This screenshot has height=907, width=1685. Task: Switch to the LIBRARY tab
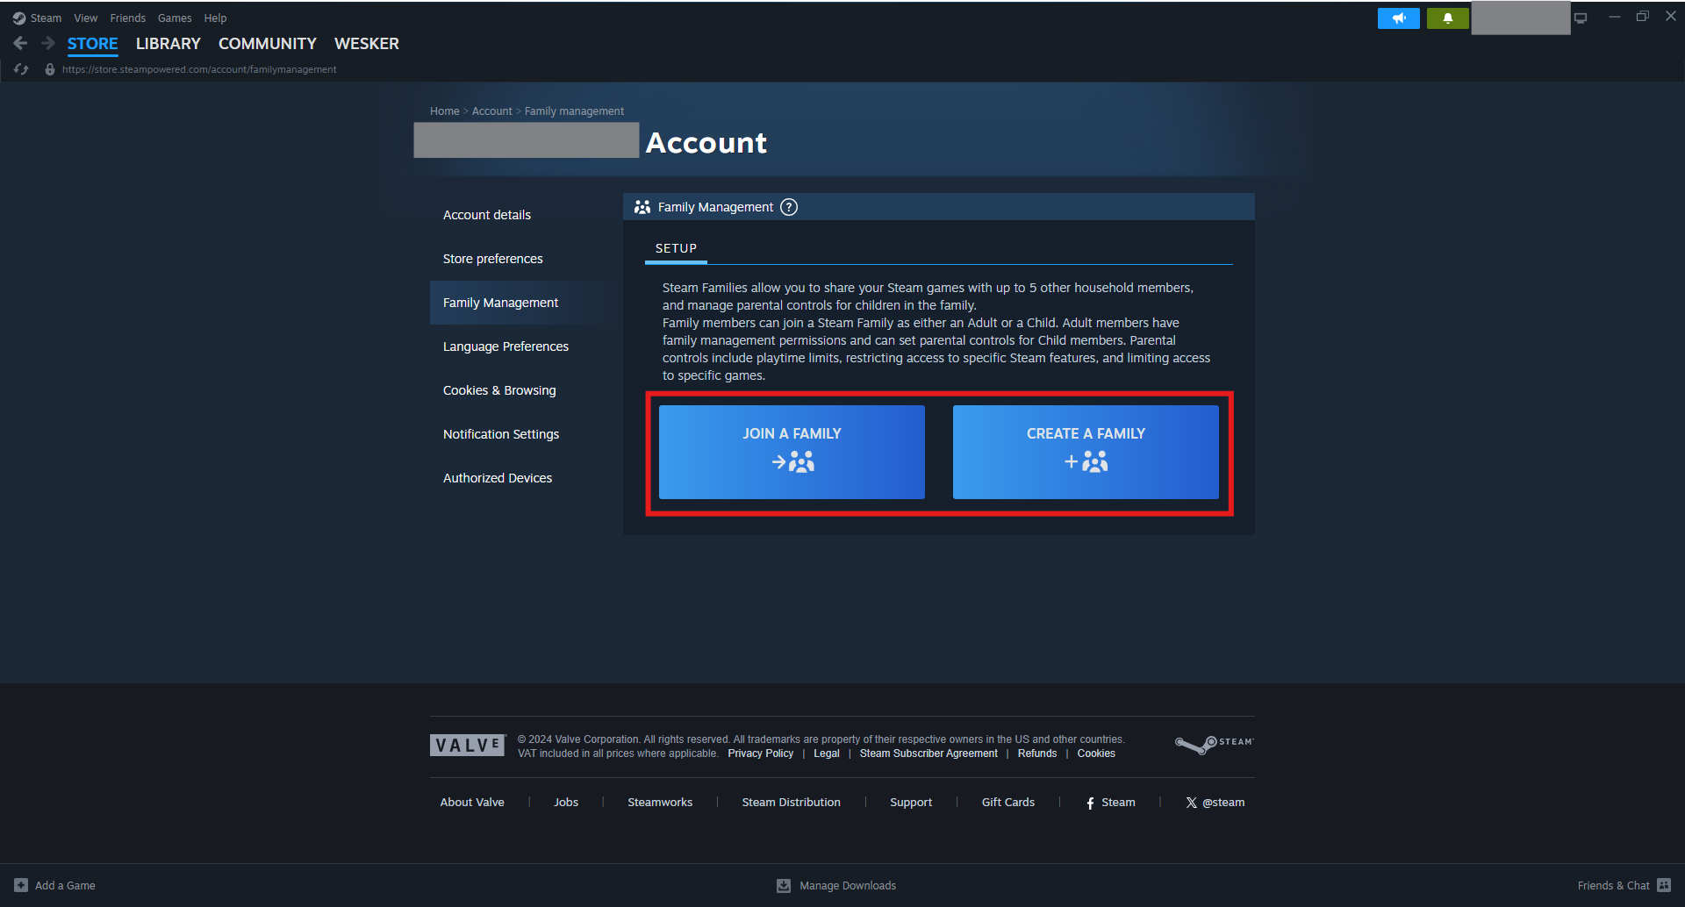[x=168, y=44]
